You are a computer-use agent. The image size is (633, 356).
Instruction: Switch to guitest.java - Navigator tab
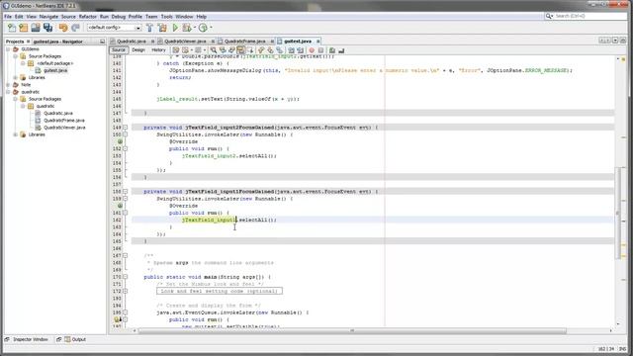coord(58,42)
